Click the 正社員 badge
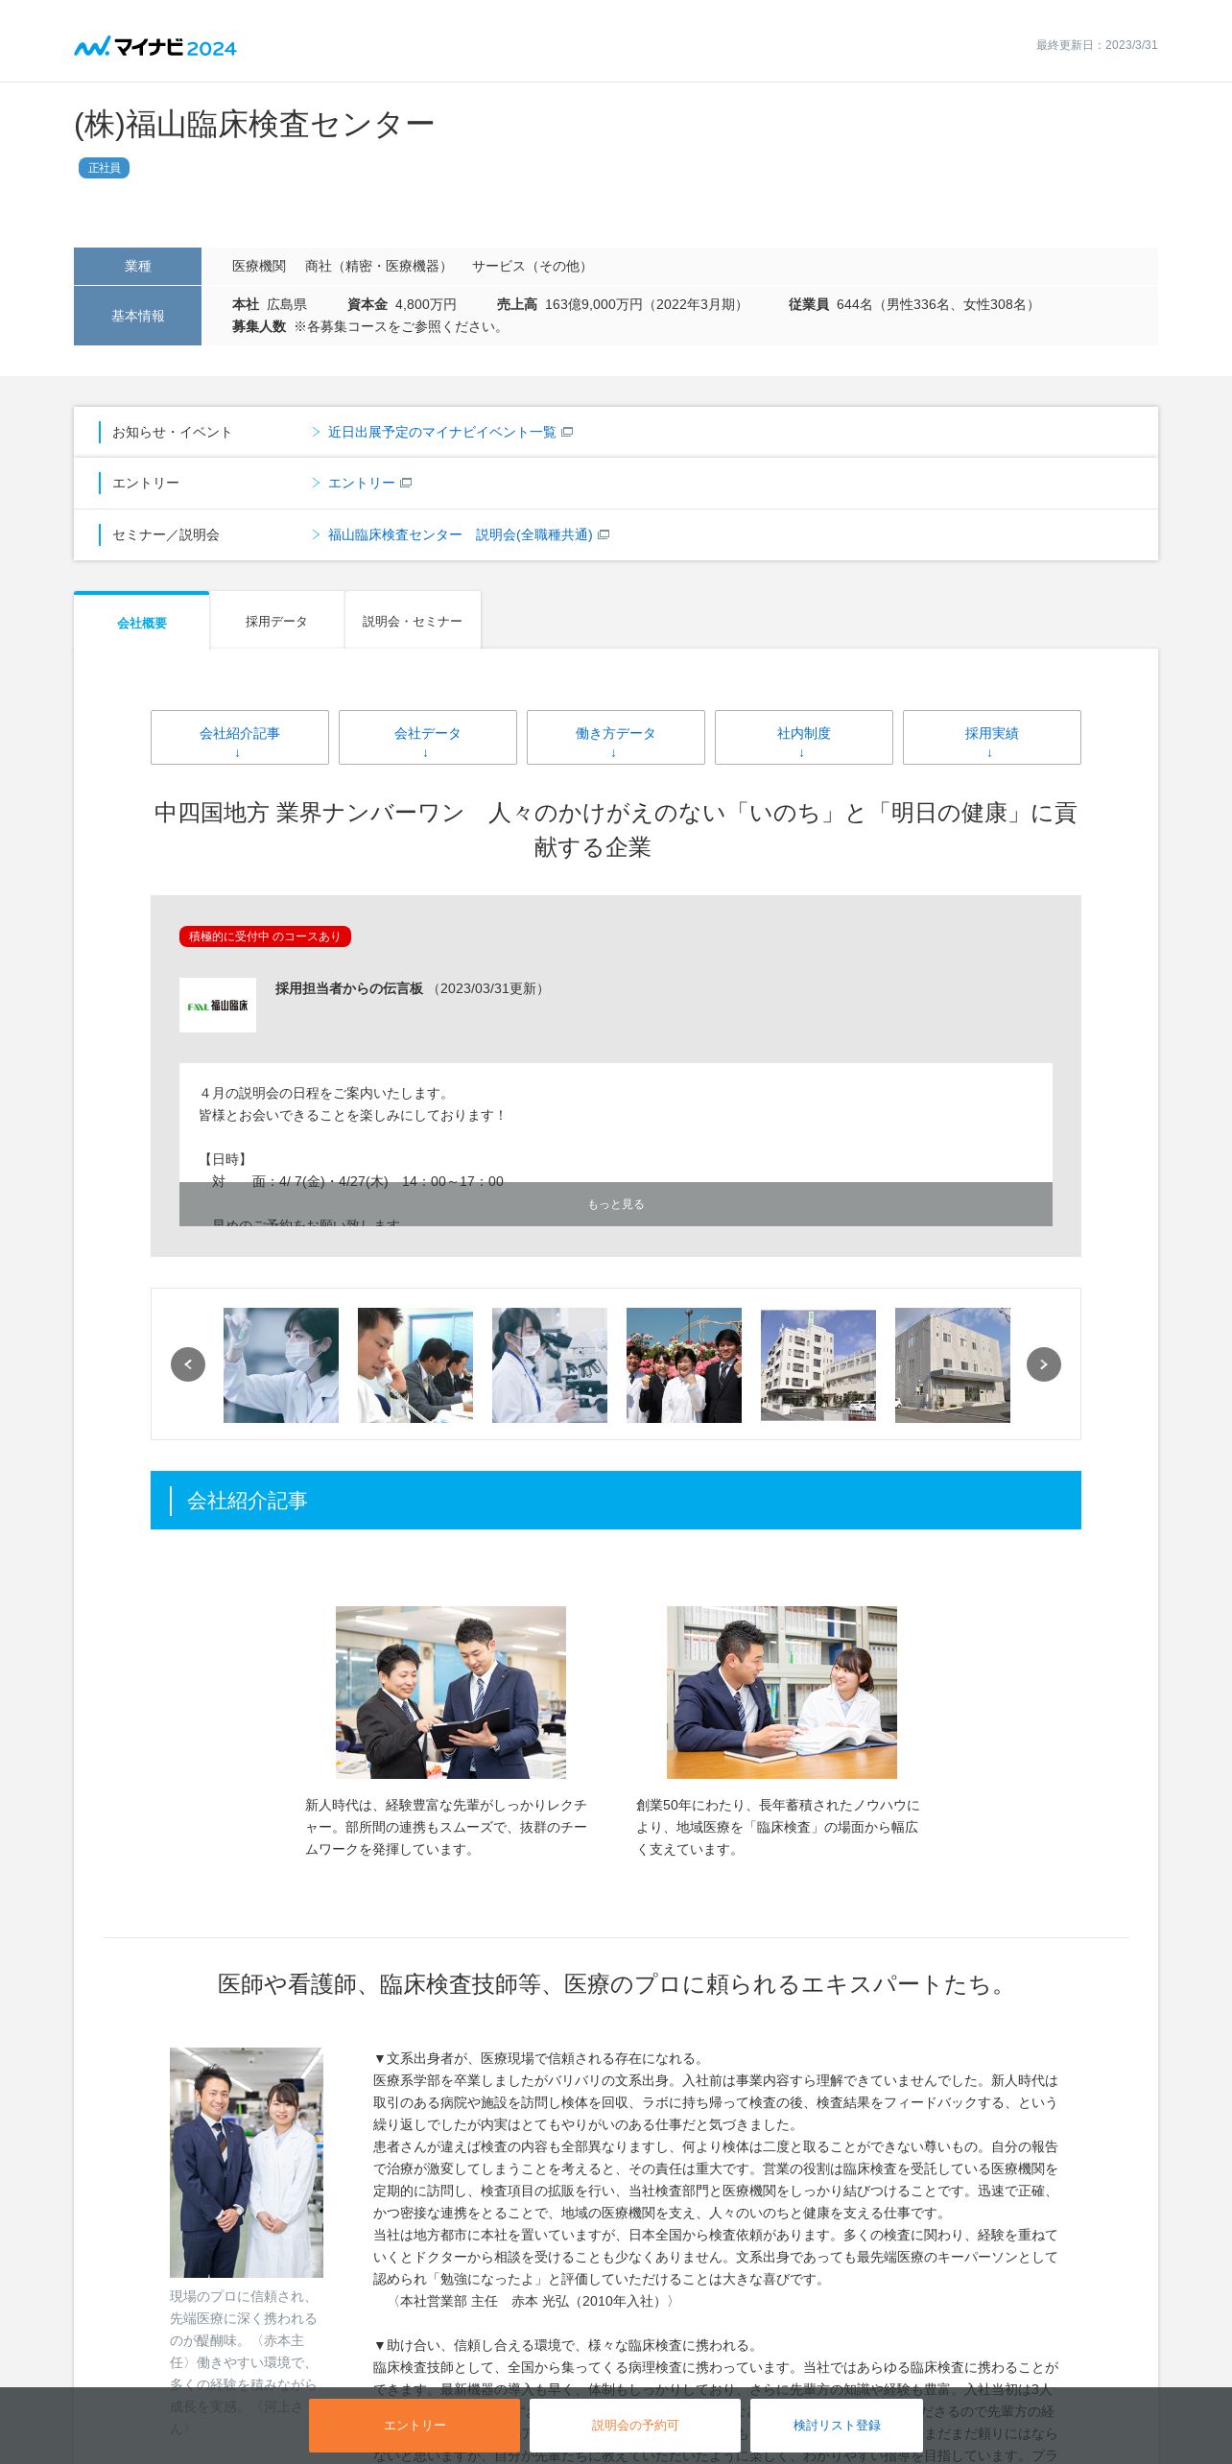1232x2464 pixels. pos(104,168)
